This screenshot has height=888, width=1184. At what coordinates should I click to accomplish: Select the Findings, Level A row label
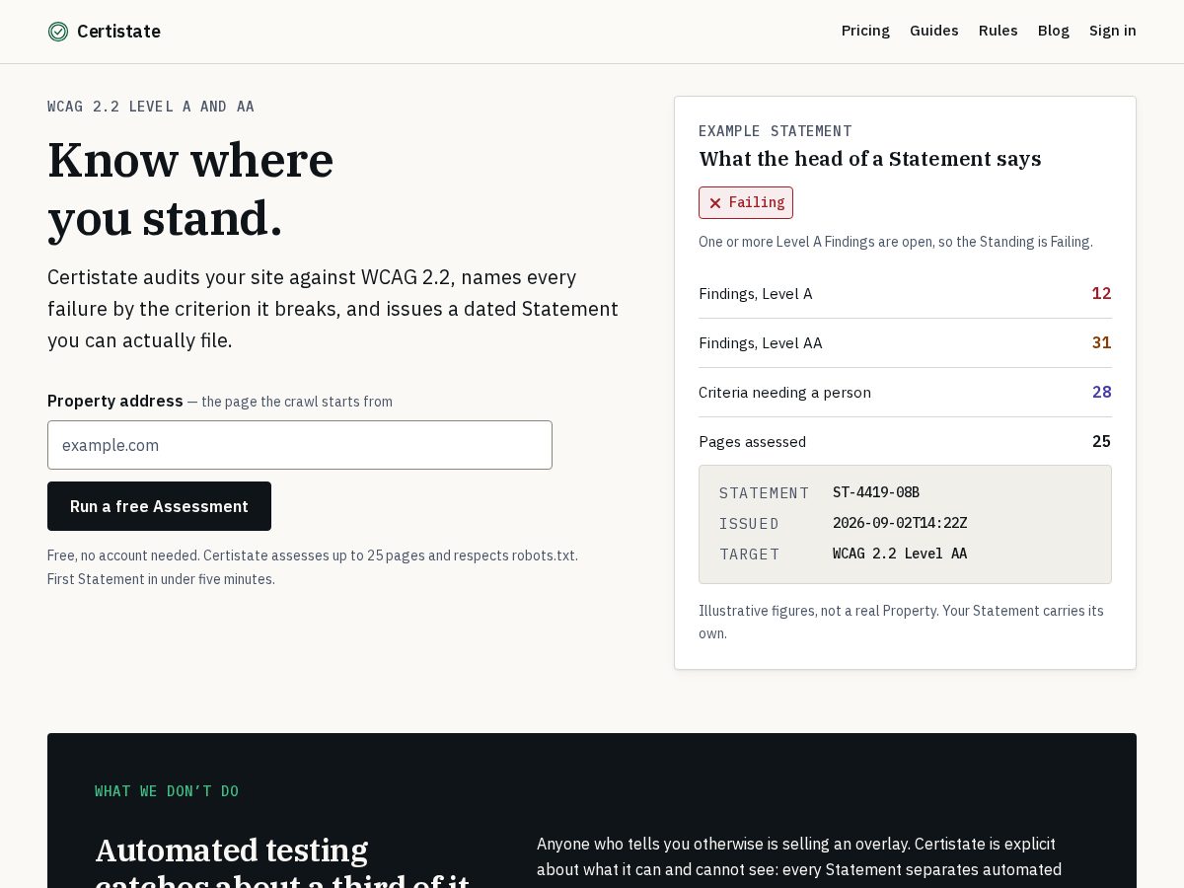pos(756,294)
